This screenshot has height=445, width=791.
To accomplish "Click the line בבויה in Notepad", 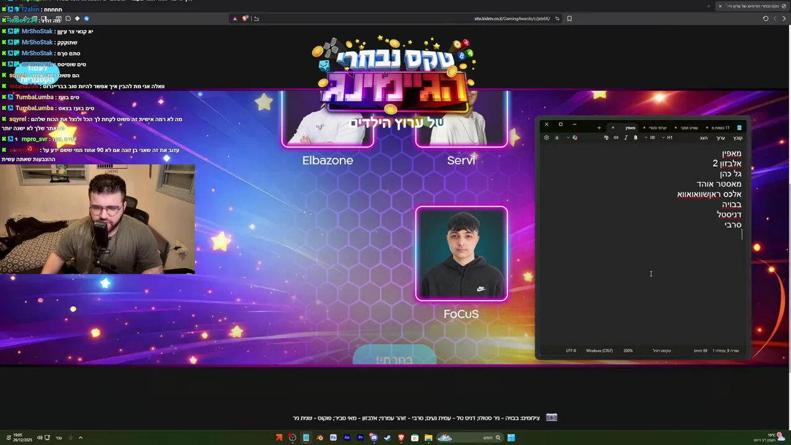I will click(x=732, y=205).
